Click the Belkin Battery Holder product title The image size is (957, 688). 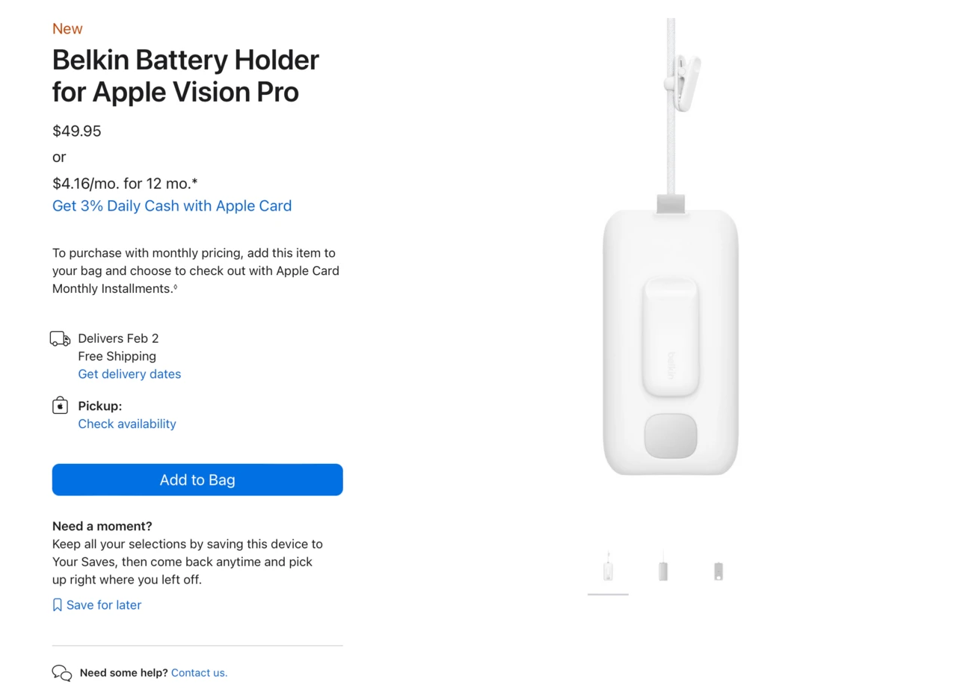[x=185, y=75]
